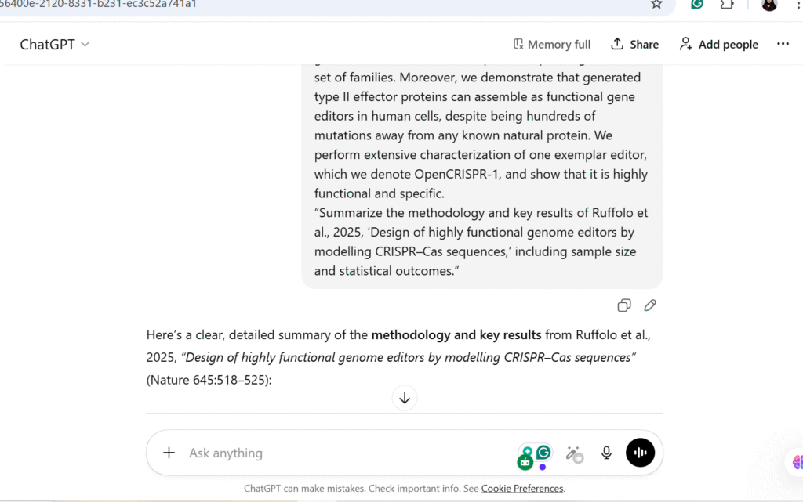
Task: Click 'ChatGPT can make mistakes' disclaimer text
Action: [305, 488]
